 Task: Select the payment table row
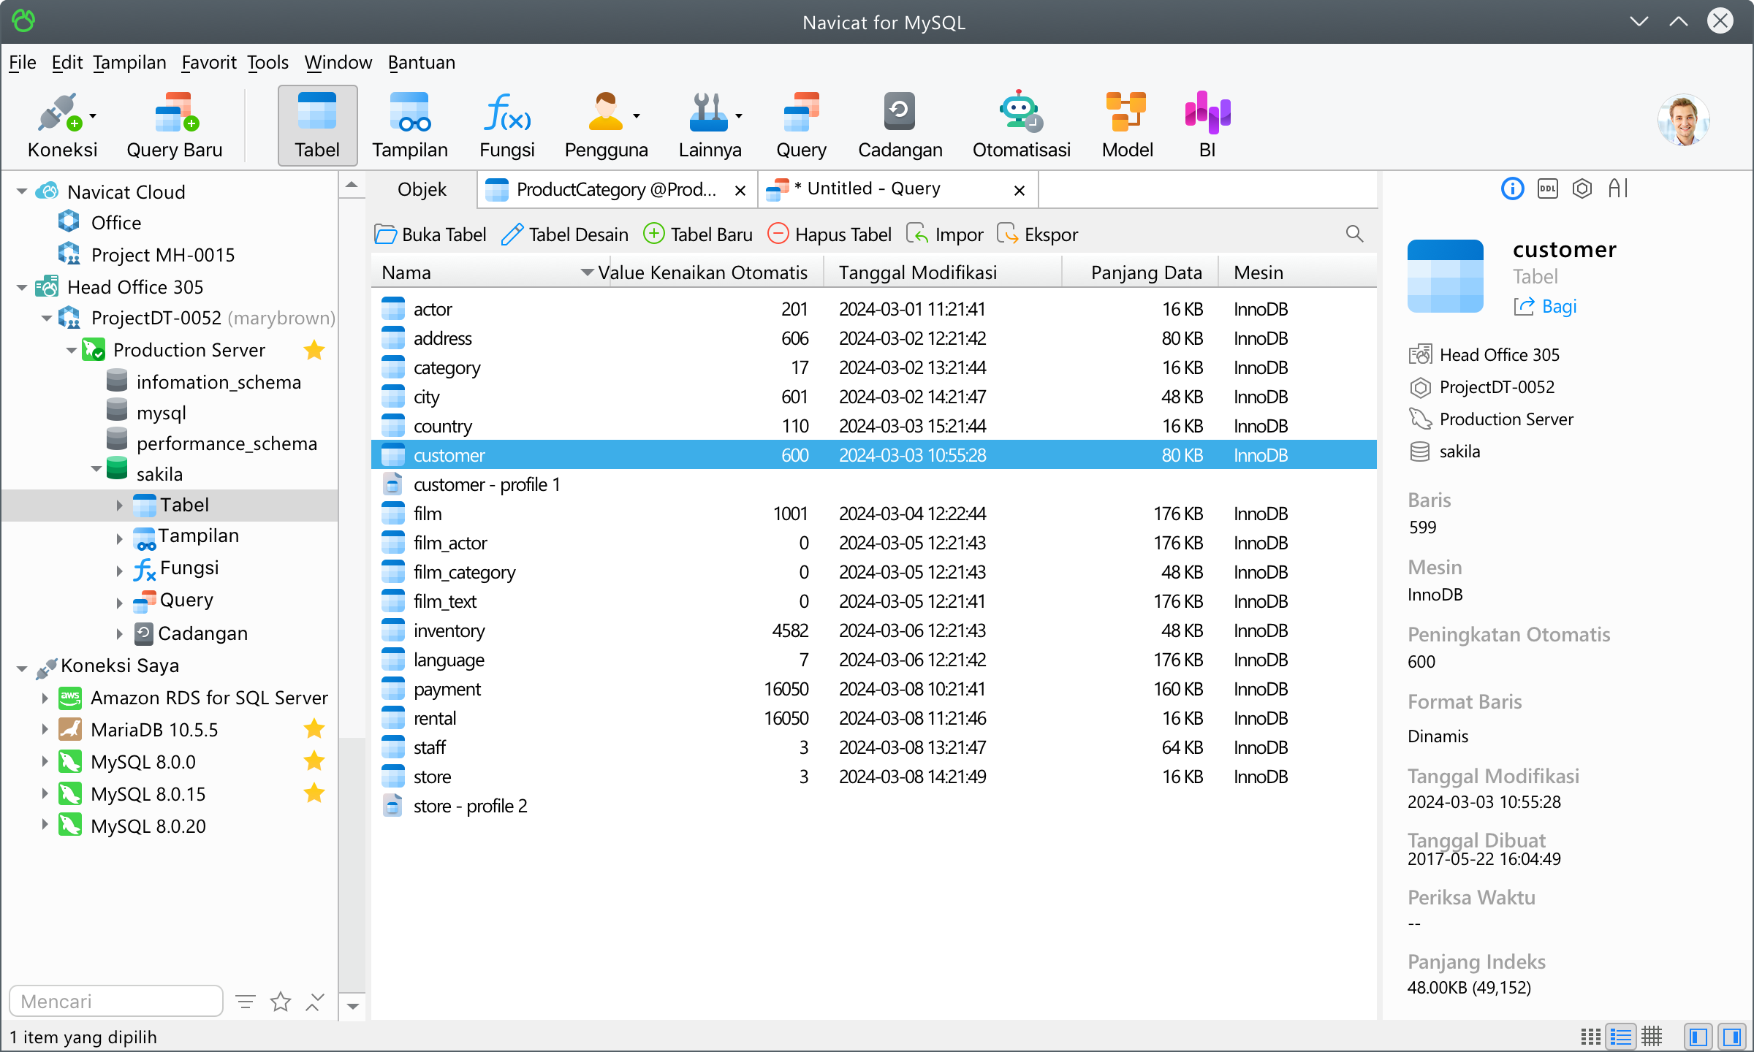pyautogui.click(x=874, y=689)
